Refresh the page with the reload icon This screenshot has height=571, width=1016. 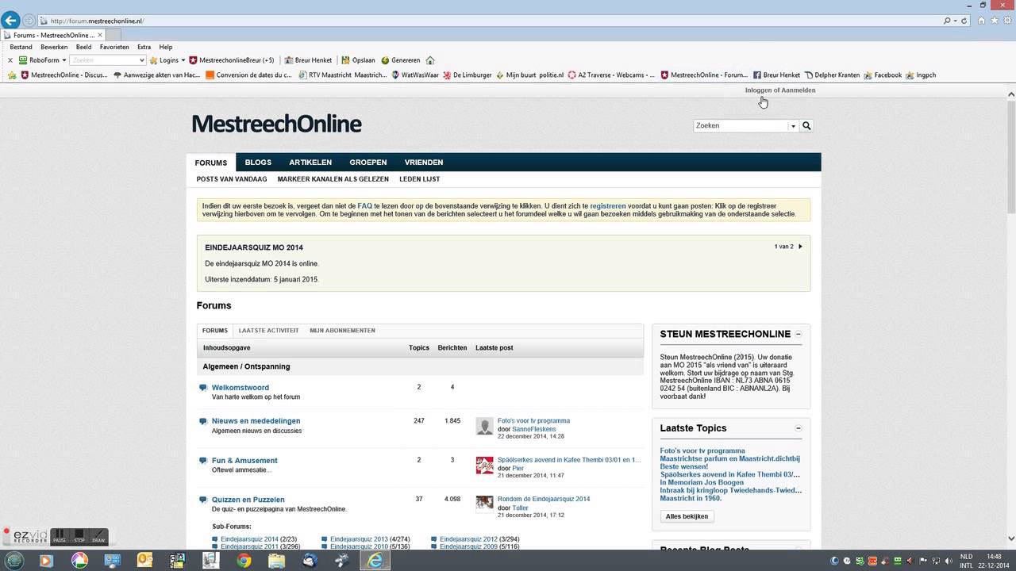964,21
